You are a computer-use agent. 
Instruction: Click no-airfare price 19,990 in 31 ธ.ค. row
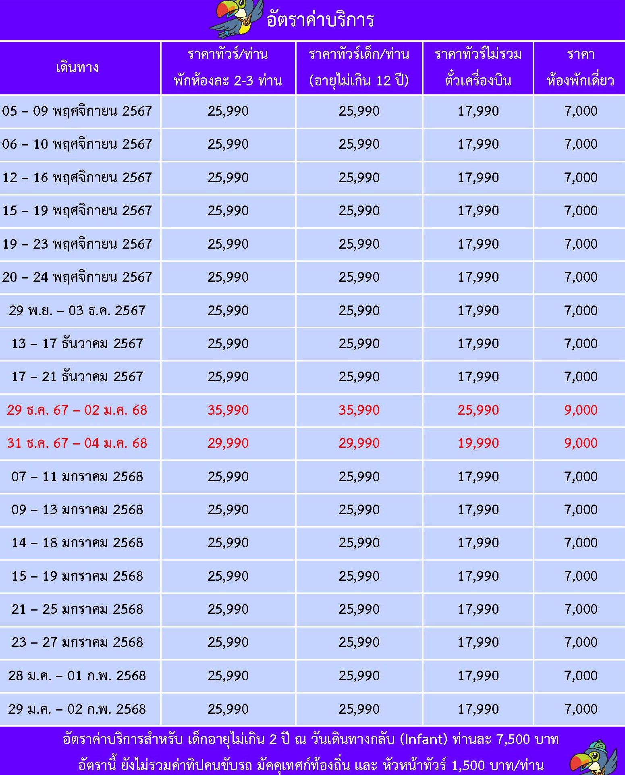coord(478,443)
